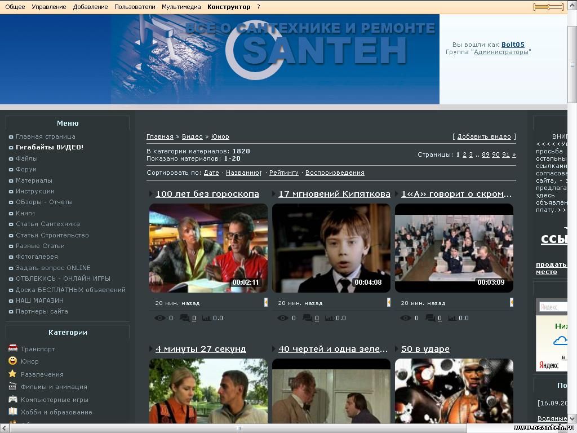Screen dimensions: 577x433
Task: Open the 50 в ударе video title
Action: 425,349
